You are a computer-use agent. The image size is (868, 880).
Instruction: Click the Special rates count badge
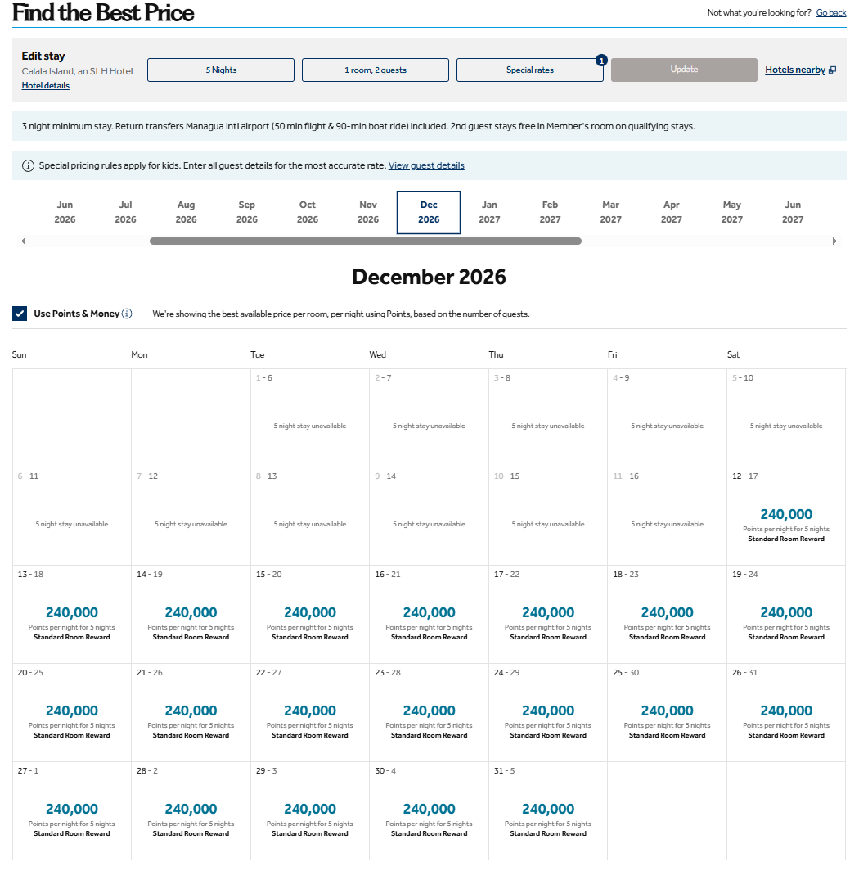[x=601, y=60]
